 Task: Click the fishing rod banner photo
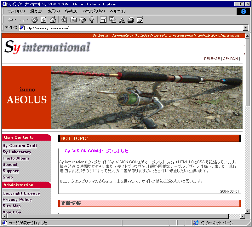pyautogui.click(x=147, y=97)
